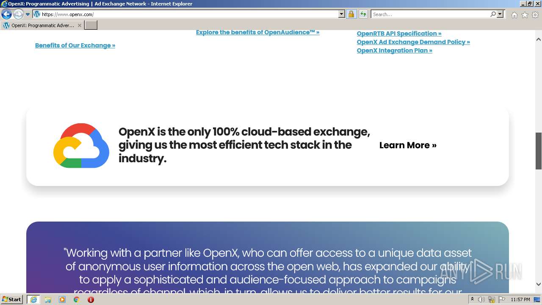Image resolution: width=542 pixels, height=305 pixels.
Task: Click Learn More link
Action: click(408, 145)
